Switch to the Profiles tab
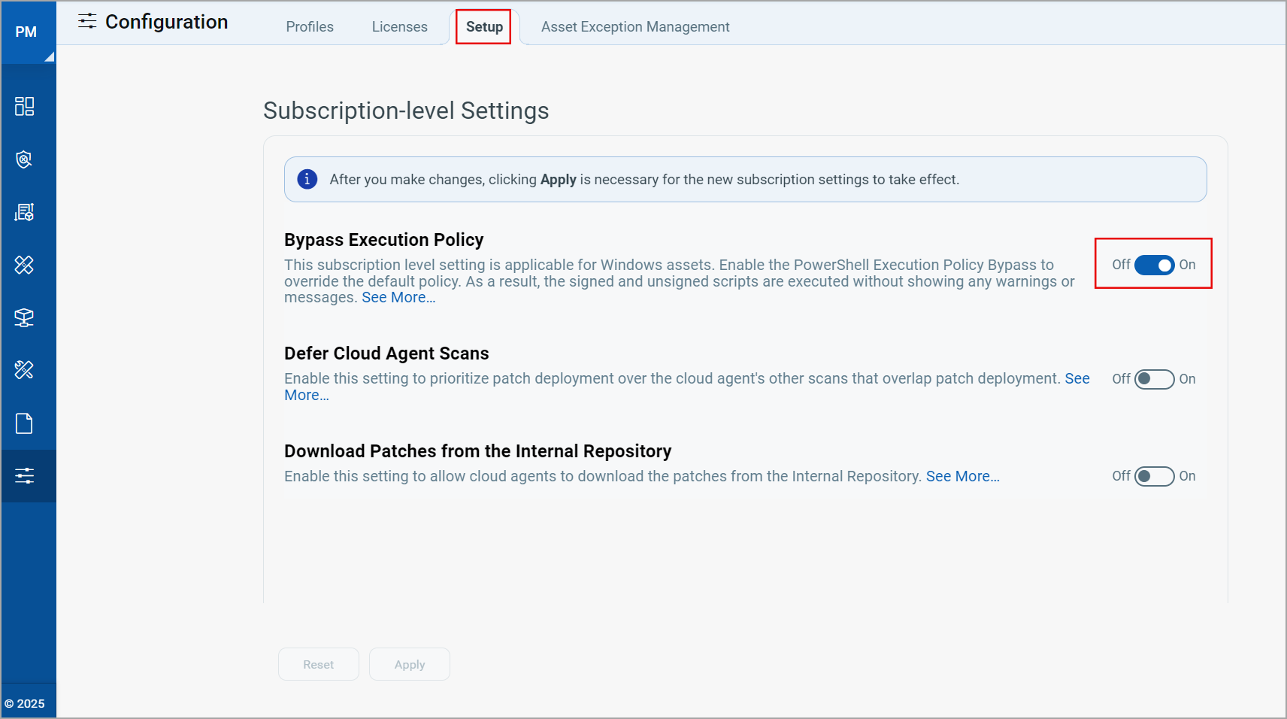1287x719 pixels. [x=309, y=26]
